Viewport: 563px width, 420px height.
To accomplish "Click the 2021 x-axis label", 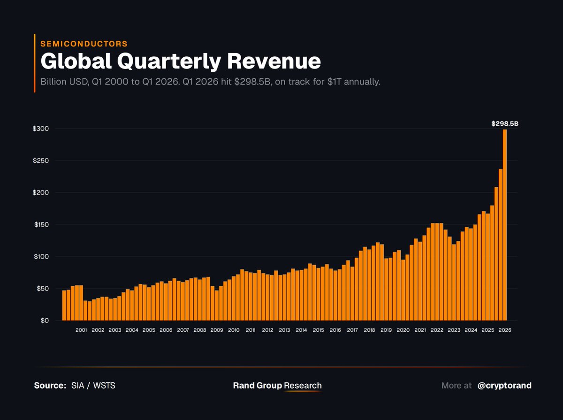I will click(420, 330).
